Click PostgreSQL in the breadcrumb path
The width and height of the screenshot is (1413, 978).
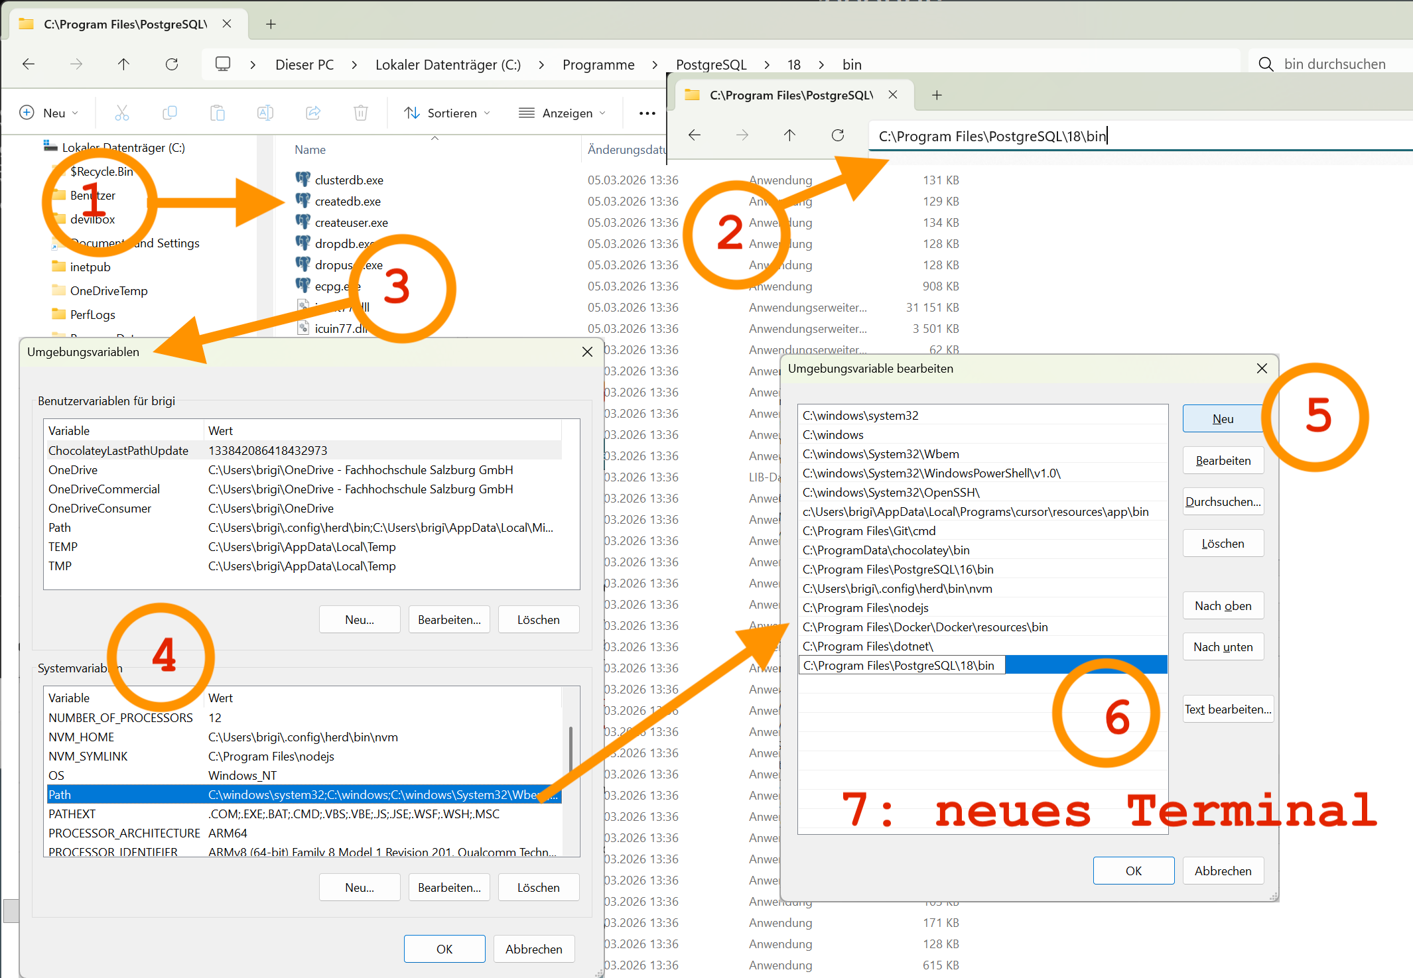(710, 65)
